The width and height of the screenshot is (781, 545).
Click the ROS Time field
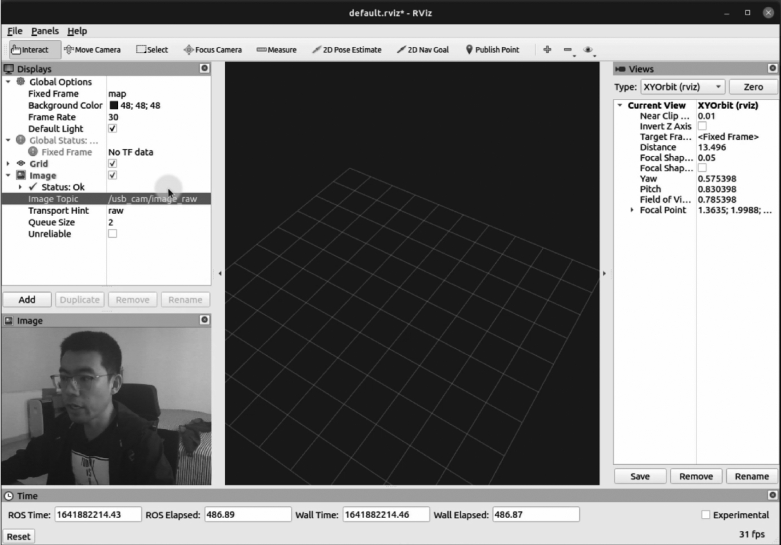click(x=98, y=515)
